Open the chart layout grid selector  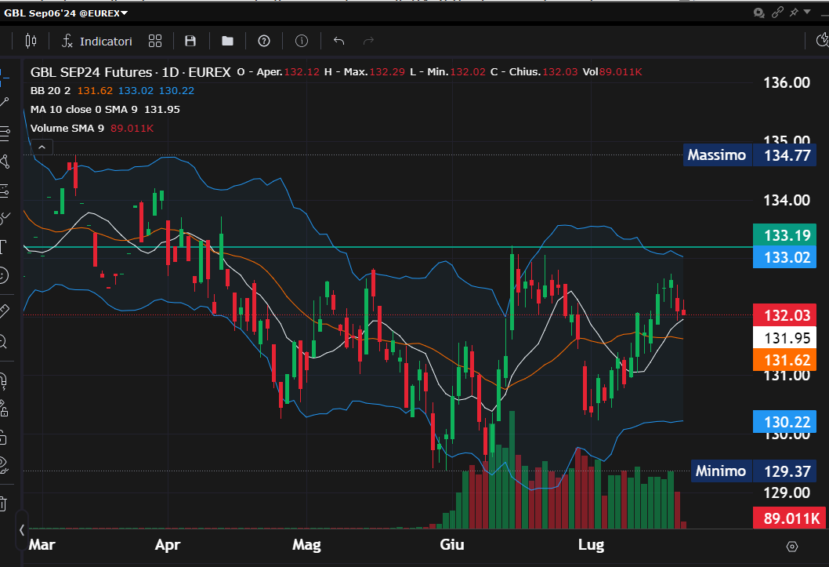(155, 41)
